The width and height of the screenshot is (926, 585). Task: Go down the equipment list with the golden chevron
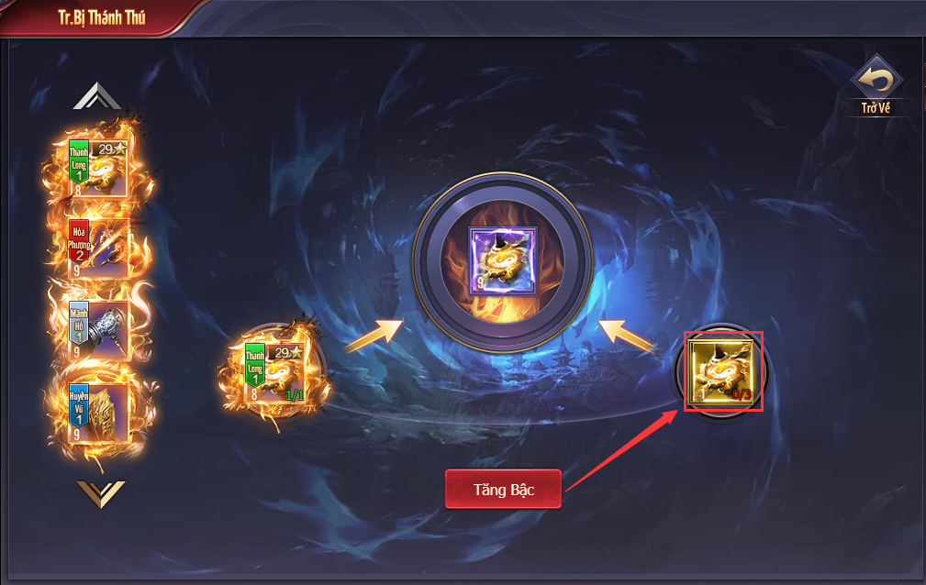101,494
